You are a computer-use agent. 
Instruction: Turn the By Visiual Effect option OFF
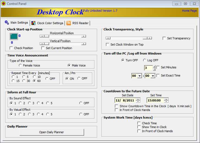[x=81, y=114]
